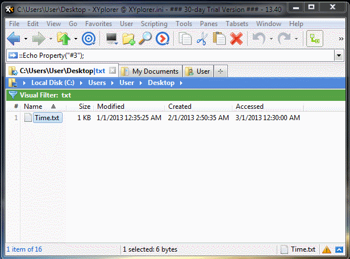
Task: Click the Hotlist target icon
Action: tap(89, 39)
